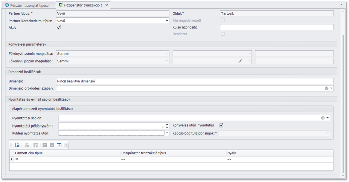This screenshot has height=182, width=349.
Task: Clear the Nyomtatási sablon field
Action: click(x=323, y=118)
